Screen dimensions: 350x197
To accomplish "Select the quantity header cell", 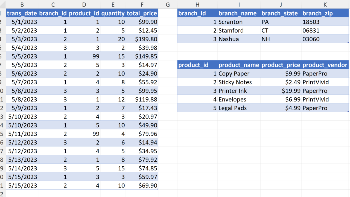I will pyautogui.click(x=113, y=13).
